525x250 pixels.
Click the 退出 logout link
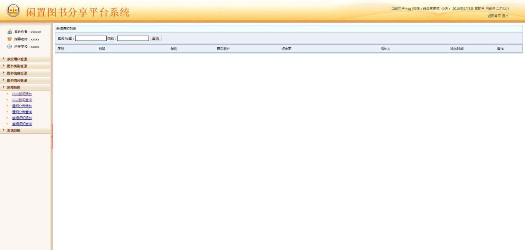coord(505,16)
